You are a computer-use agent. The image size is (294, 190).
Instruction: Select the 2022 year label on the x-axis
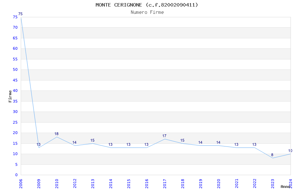click(255, 184)
